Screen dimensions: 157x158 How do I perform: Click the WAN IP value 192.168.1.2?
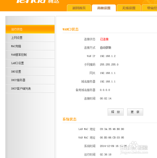tap(108, 56)
